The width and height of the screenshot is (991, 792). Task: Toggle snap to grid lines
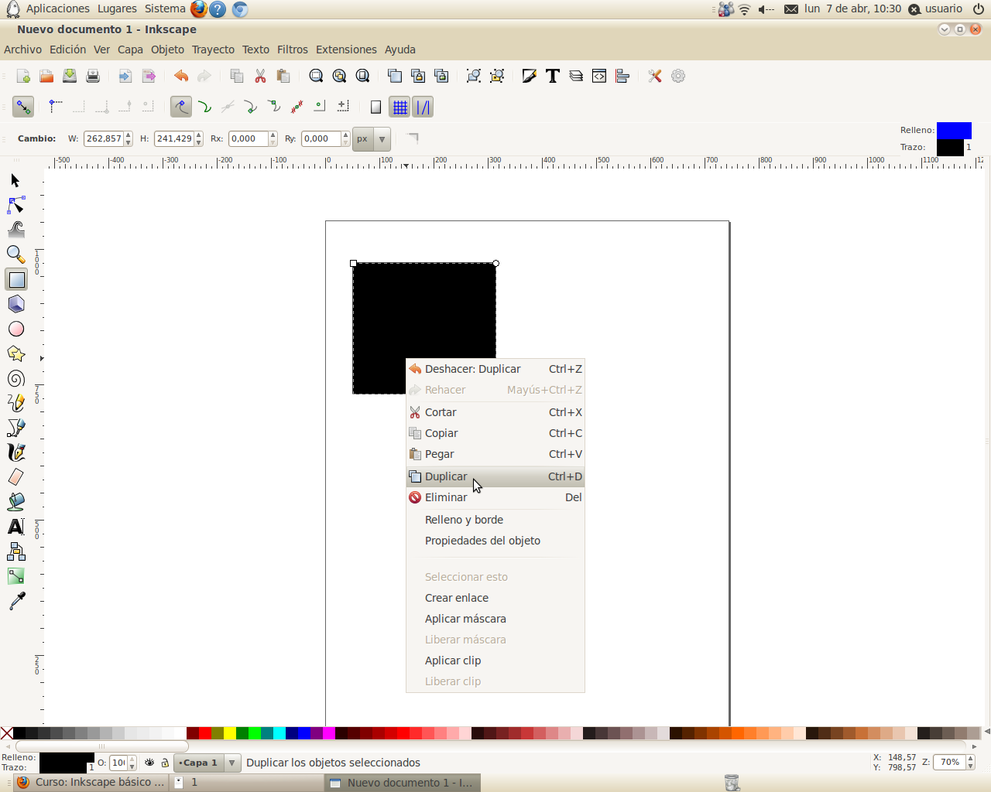click(400, 107)
